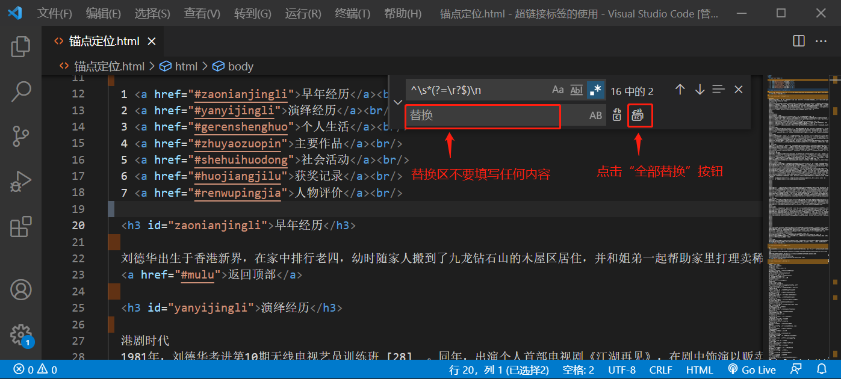Collapse the replace row chevron
The height and width of the screenshot is (379, 841).
(x=397, y=102)
